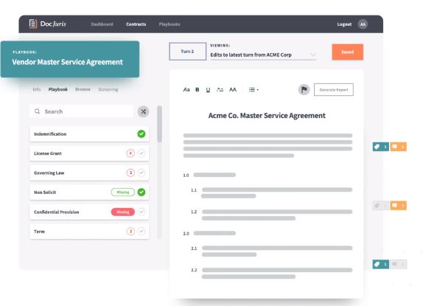Image resolution: width=423 pixels, height=306 pixels.
Task: Open the list formatting dropdown
Action: coord(254,89)
